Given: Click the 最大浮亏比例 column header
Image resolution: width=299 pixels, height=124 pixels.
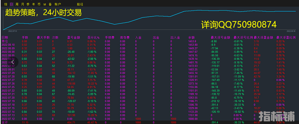Looking at the screenshot, I should click(x=243, y=38).
